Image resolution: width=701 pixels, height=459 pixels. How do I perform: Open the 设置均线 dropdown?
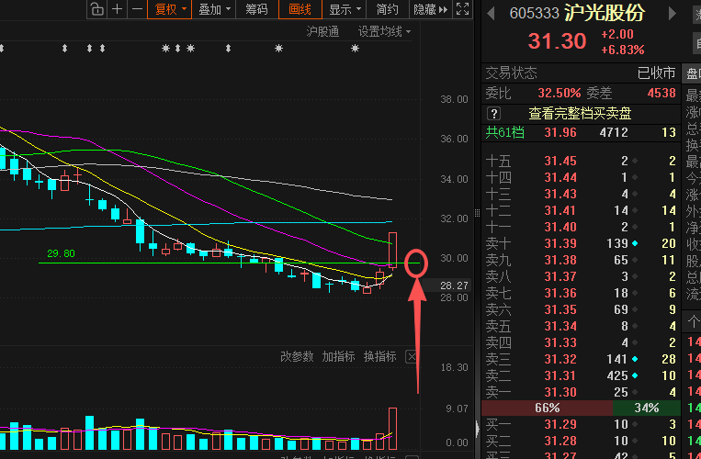point(384,32)
